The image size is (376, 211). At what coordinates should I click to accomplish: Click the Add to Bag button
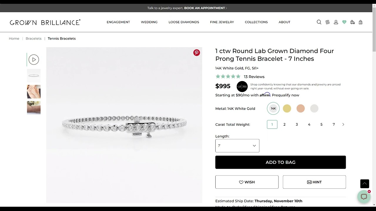tap(281, 162)
